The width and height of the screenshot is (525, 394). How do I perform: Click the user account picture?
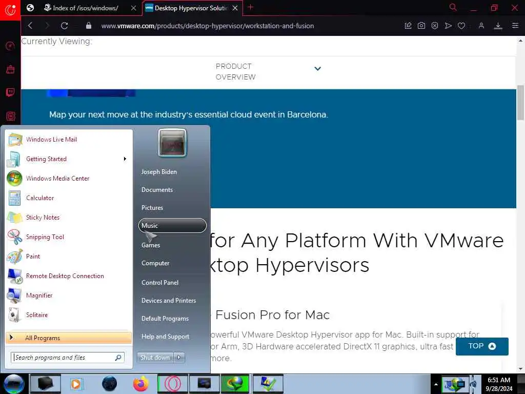pyautogui.click(x=172, y=143)
